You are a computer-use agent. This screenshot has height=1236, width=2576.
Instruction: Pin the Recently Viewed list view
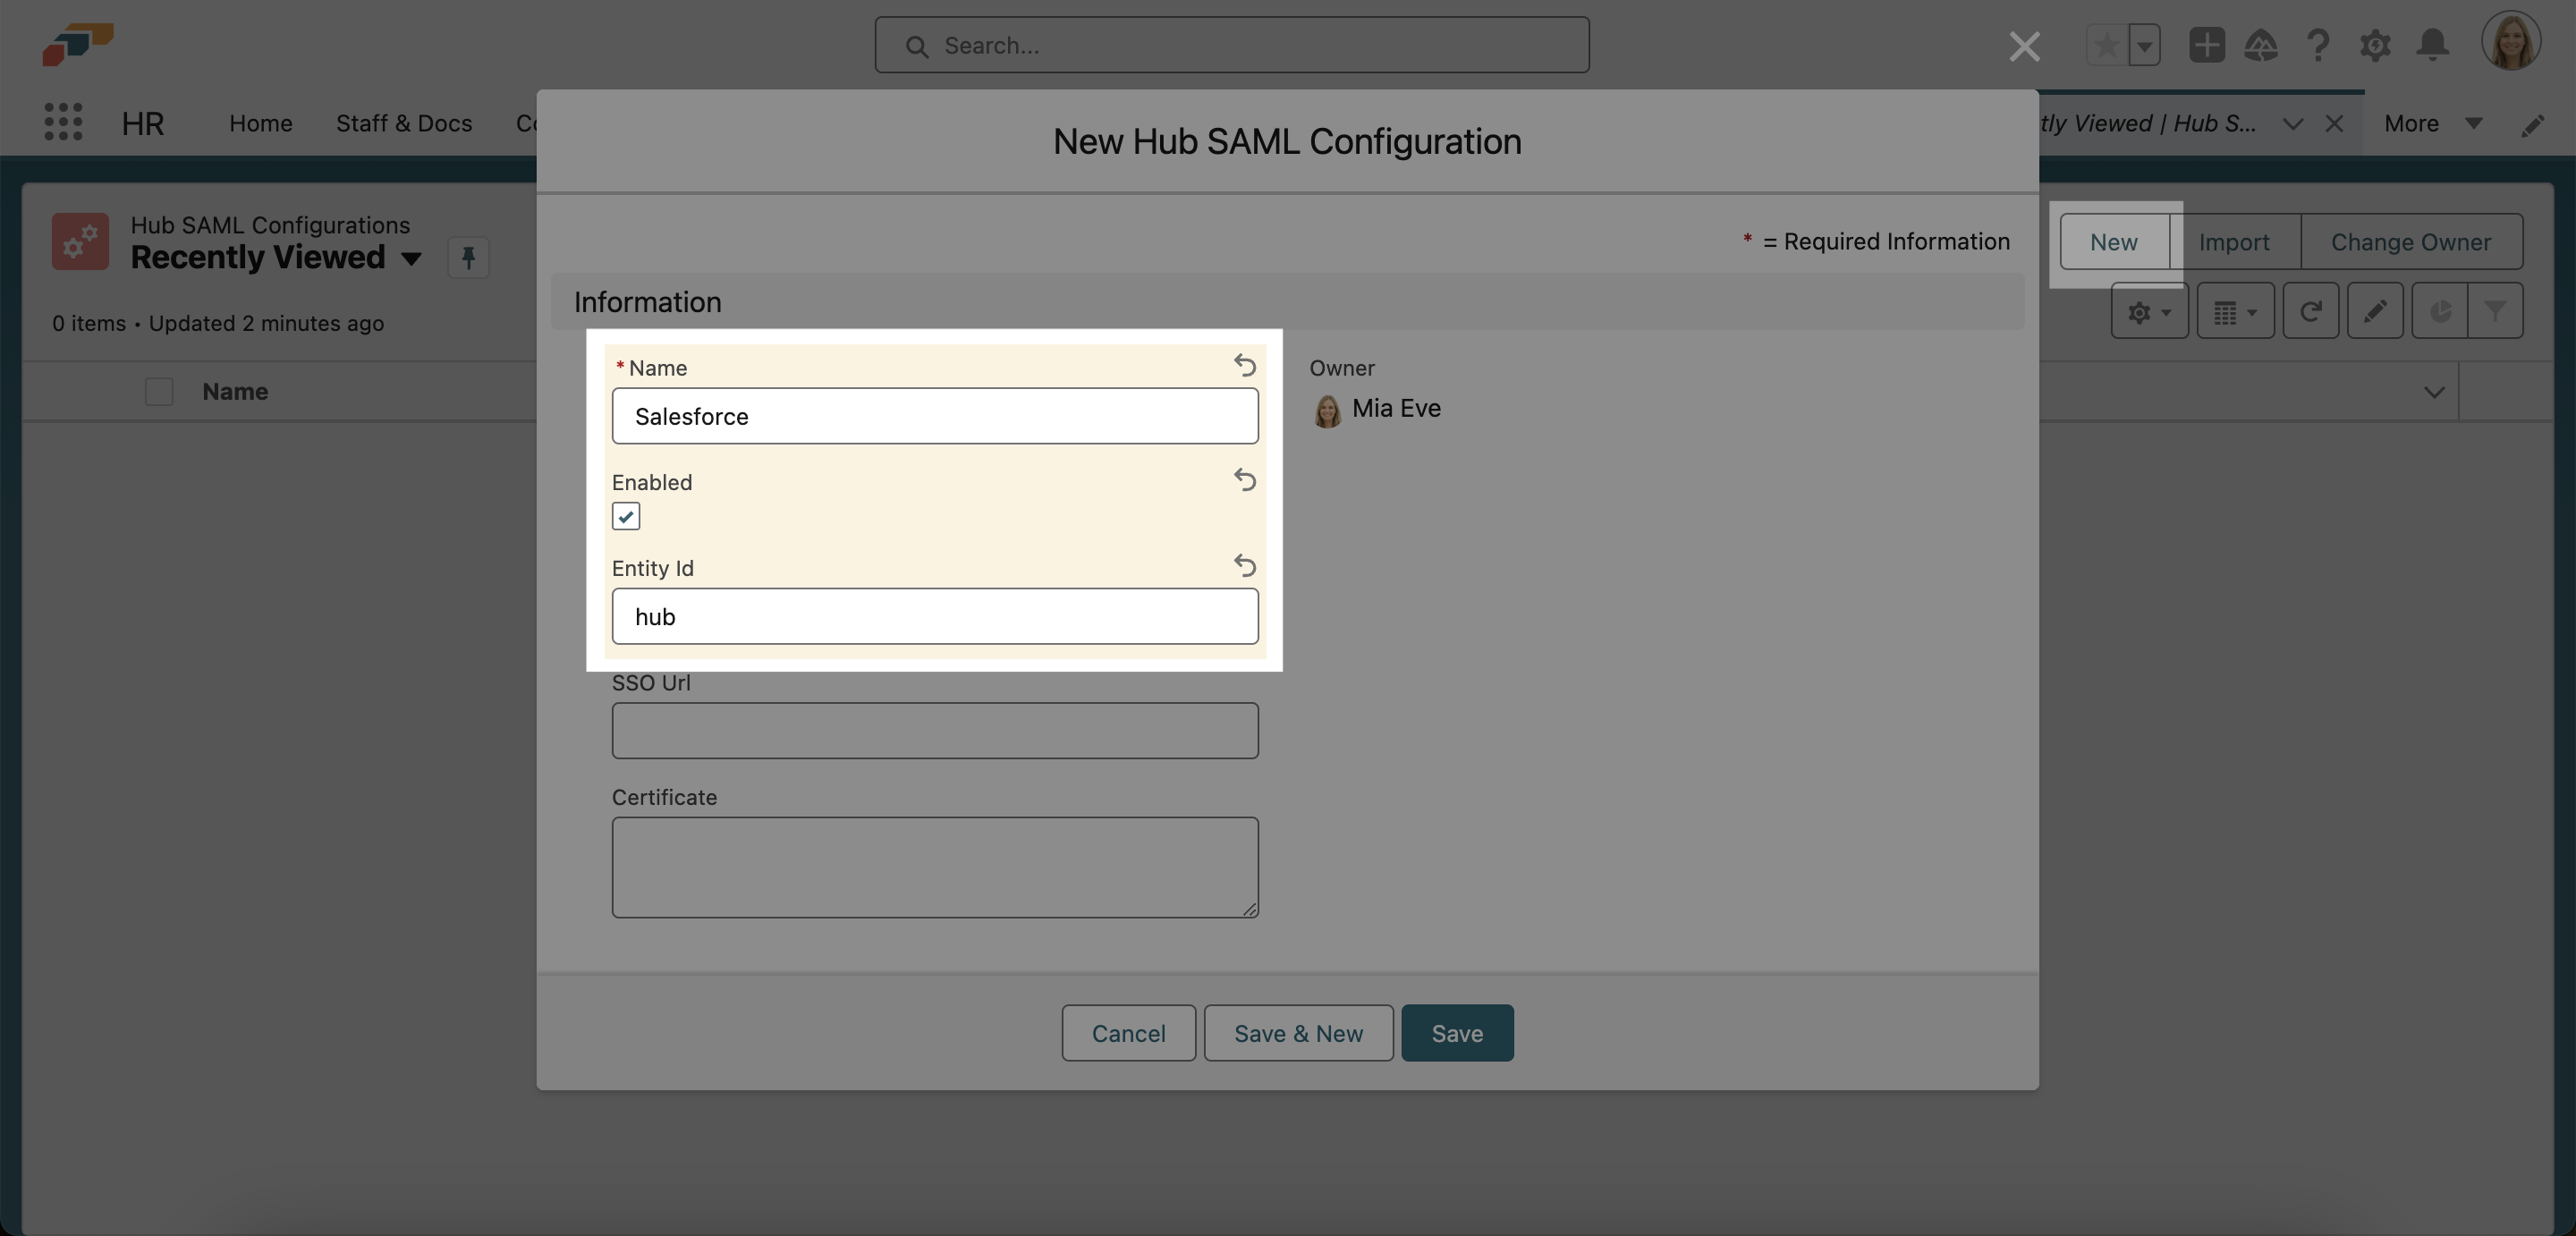pyautogui.click(x=468, y=258)
